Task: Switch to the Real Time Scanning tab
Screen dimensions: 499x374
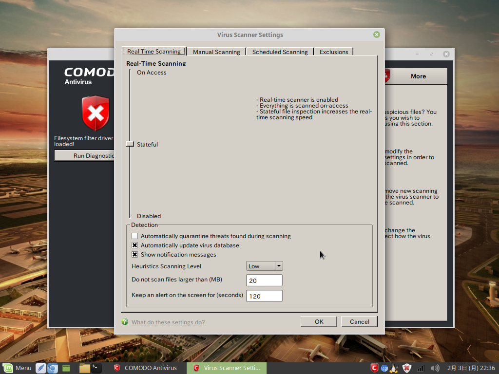Action: coord(154,52)
